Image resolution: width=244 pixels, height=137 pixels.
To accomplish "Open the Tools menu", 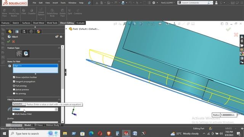I will 63,3.
